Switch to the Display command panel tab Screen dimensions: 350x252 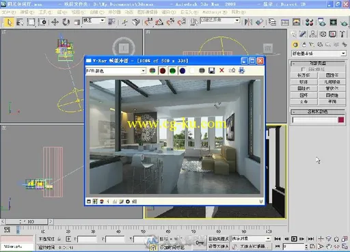point(332,34)
